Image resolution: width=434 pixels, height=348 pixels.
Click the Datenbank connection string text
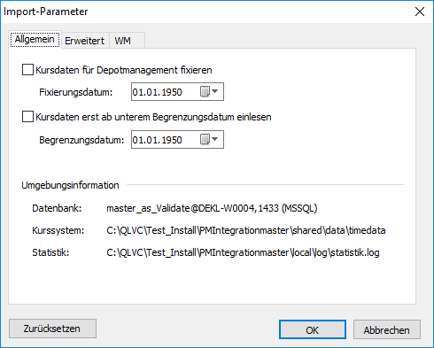click(212, 208)
